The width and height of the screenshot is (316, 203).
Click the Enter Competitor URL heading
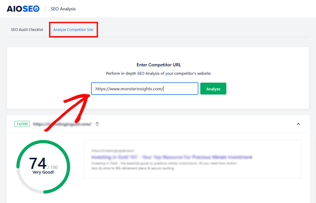tap(158, 65)
